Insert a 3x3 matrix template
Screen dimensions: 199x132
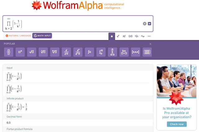pyautogui.click(x=147, y=52)
